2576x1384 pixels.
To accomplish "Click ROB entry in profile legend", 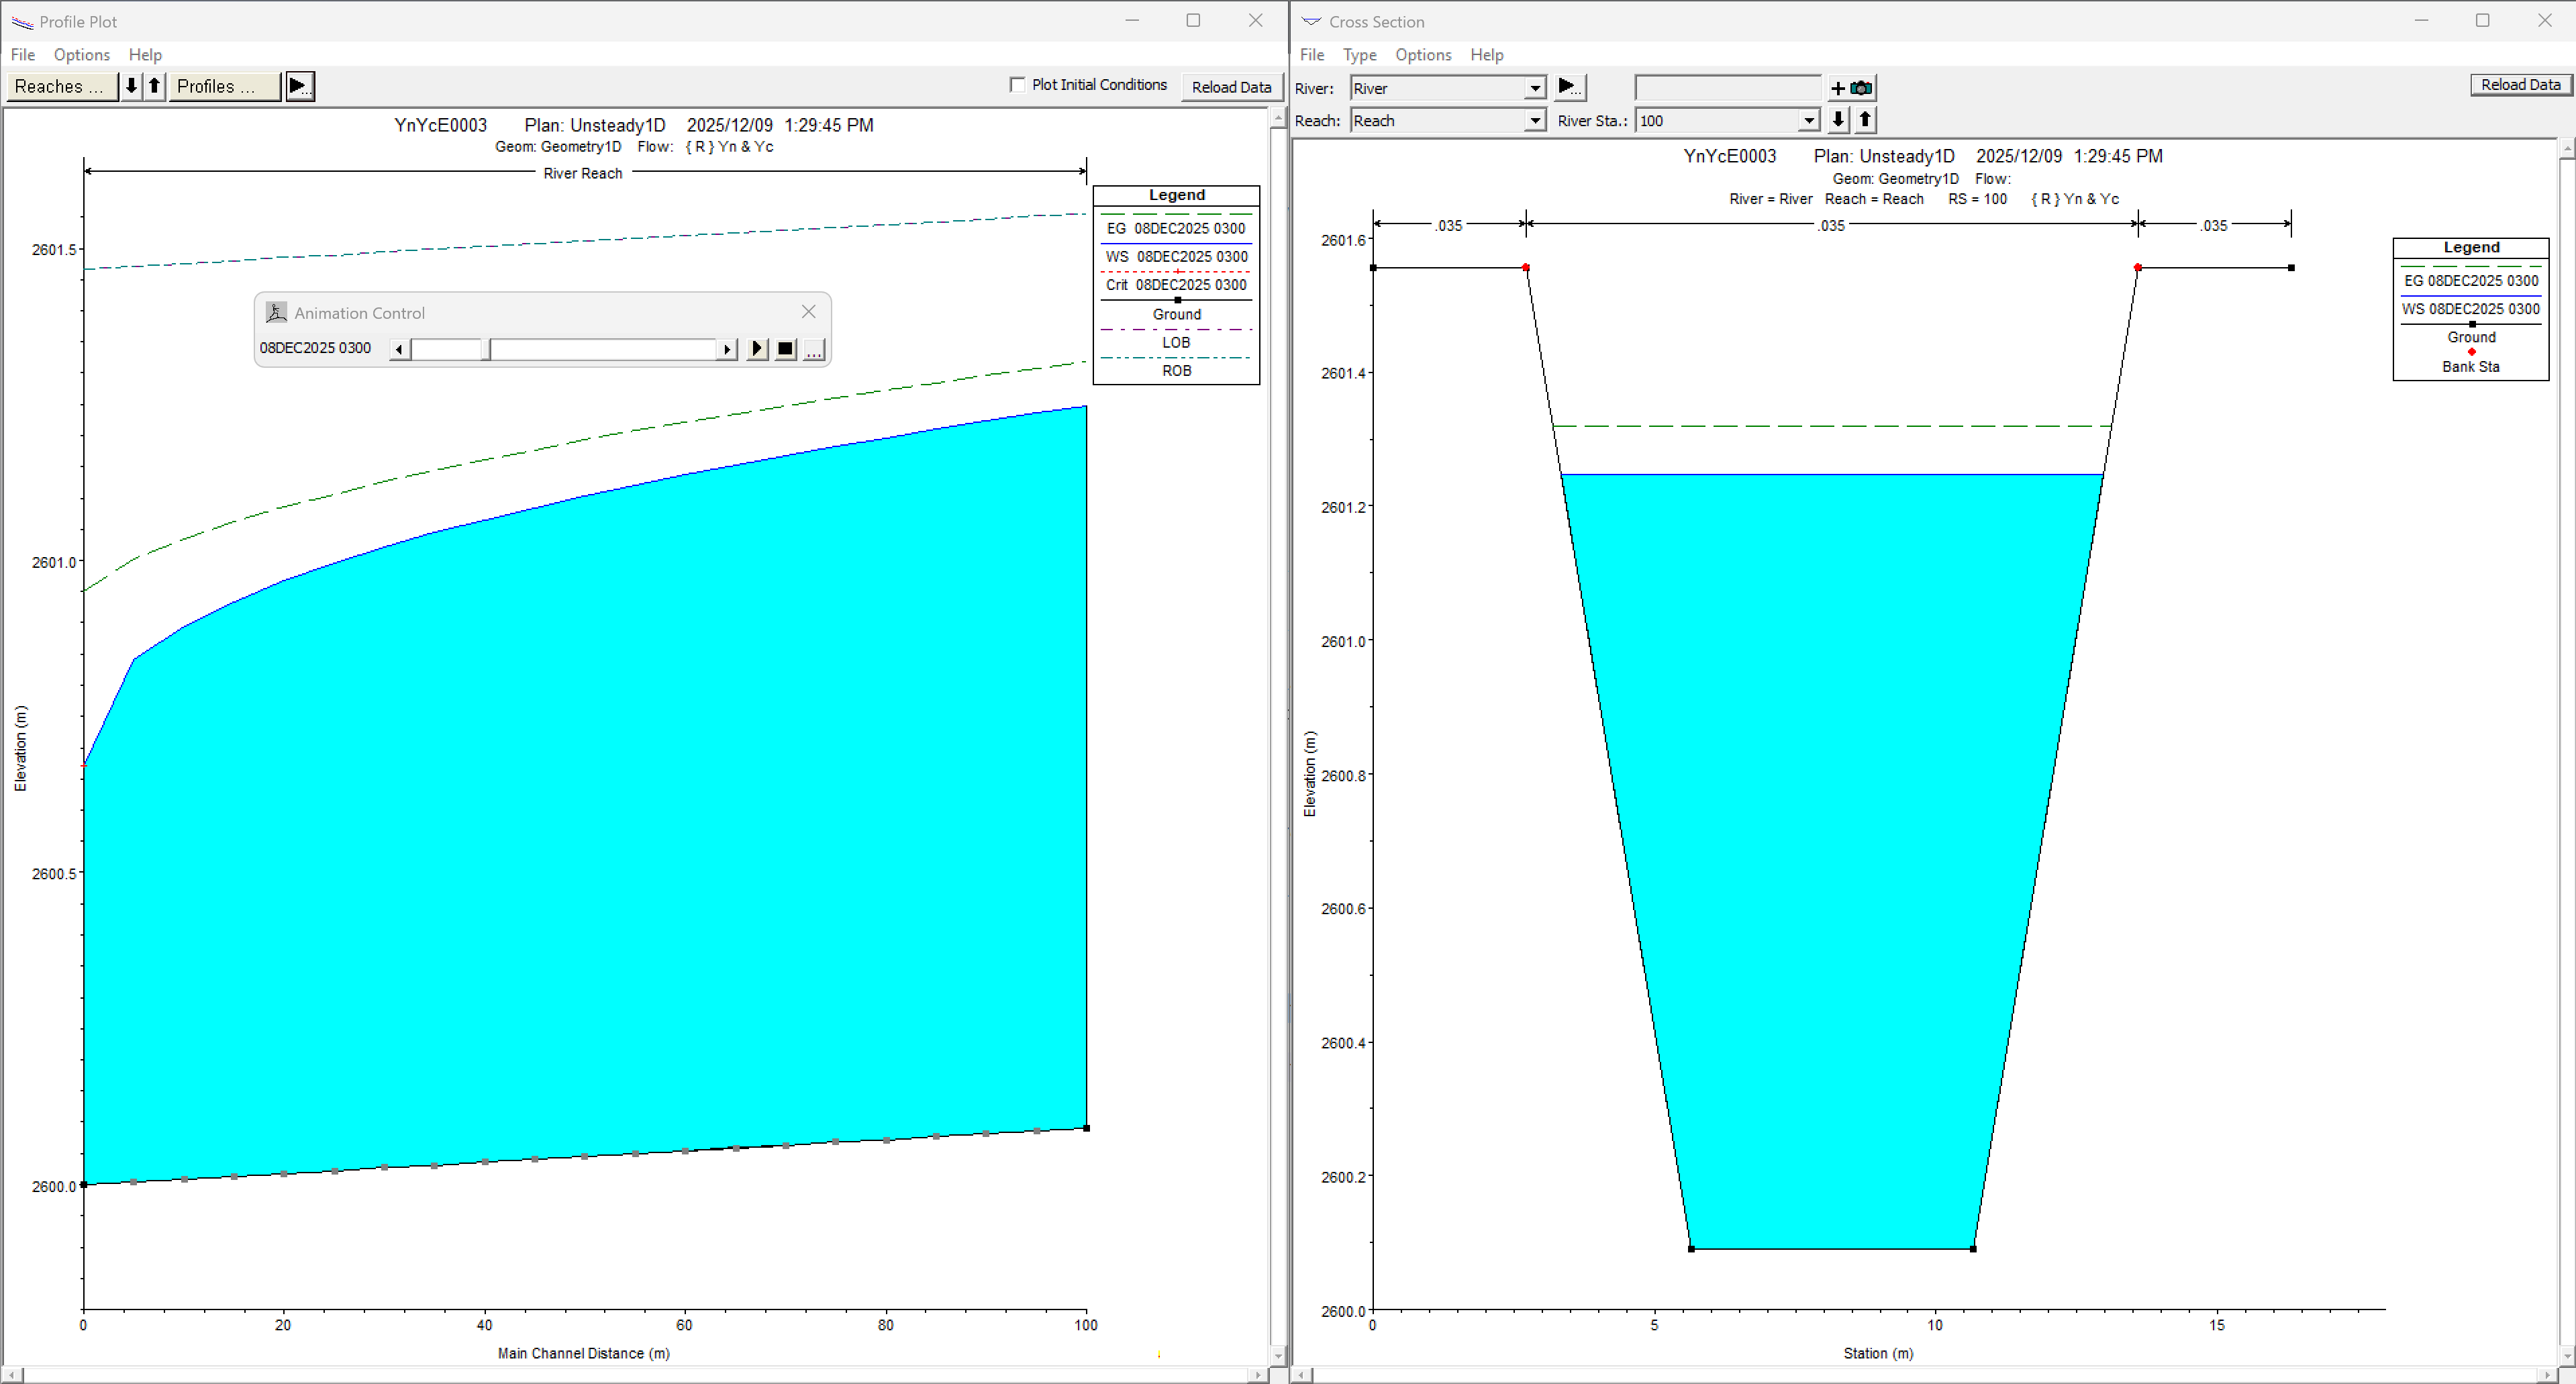I will (1176, 370).
